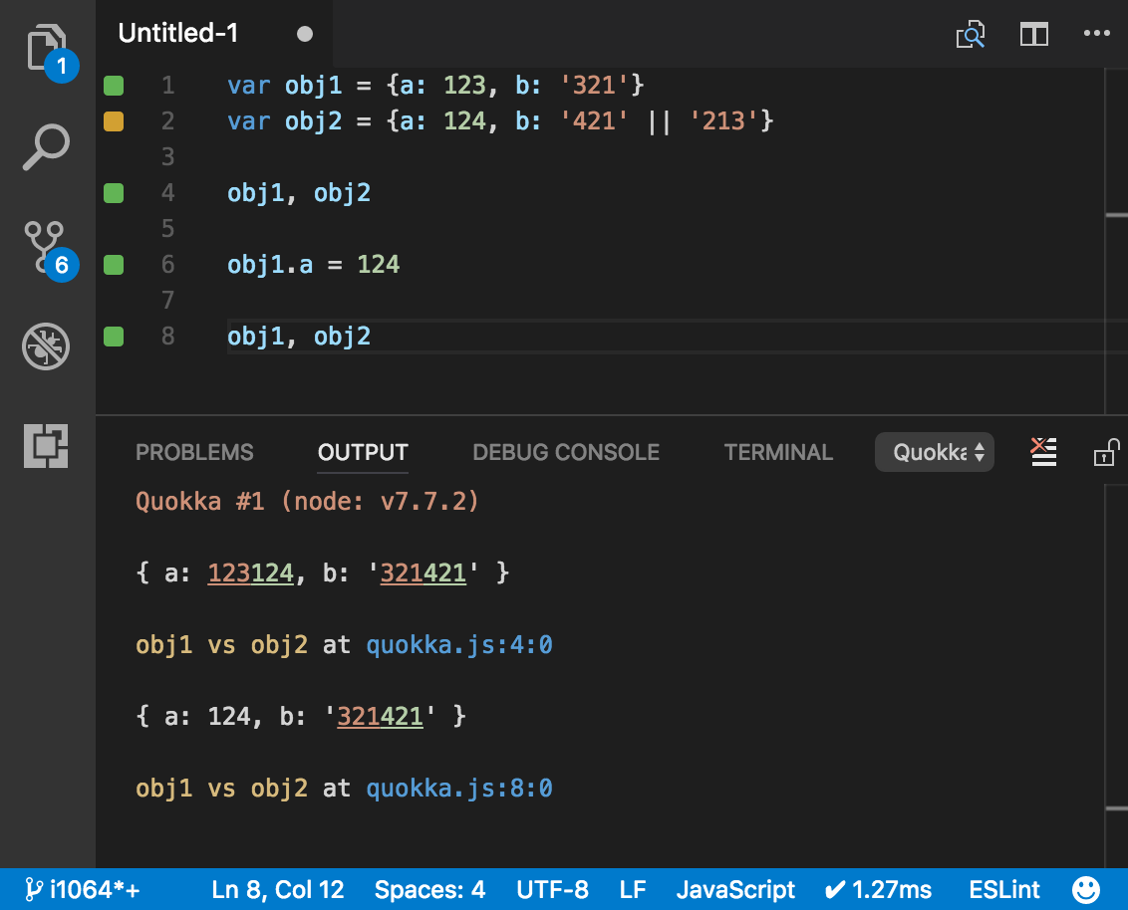This screenshot has height=910, width=1128.
Task: Click the Clear Output icon in the panel
Action: tap(1043, 451)
